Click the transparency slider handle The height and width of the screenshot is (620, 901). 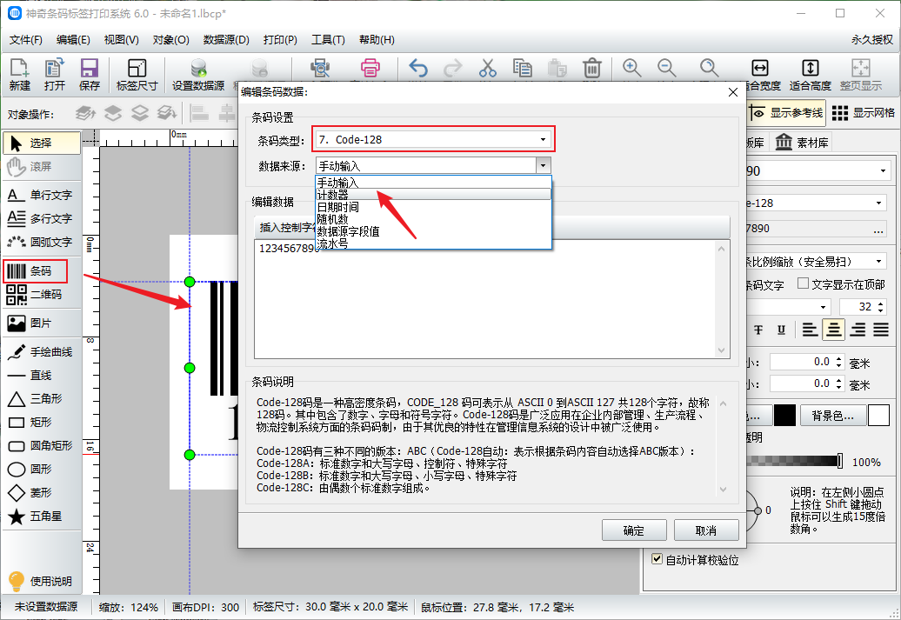coord(840,461)
